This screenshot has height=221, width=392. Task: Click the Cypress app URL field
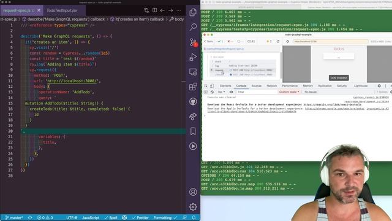[331, 41]
